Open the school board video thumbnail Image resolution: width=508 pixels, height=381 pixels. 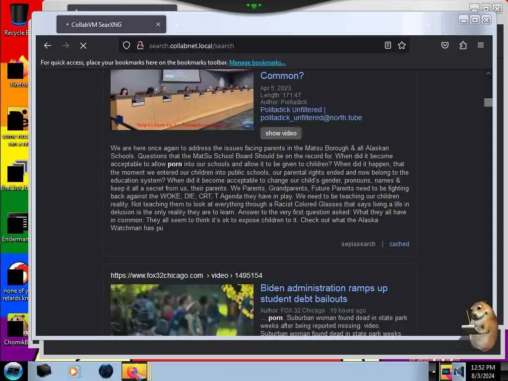pyautogui.click(x=182, y=100)
